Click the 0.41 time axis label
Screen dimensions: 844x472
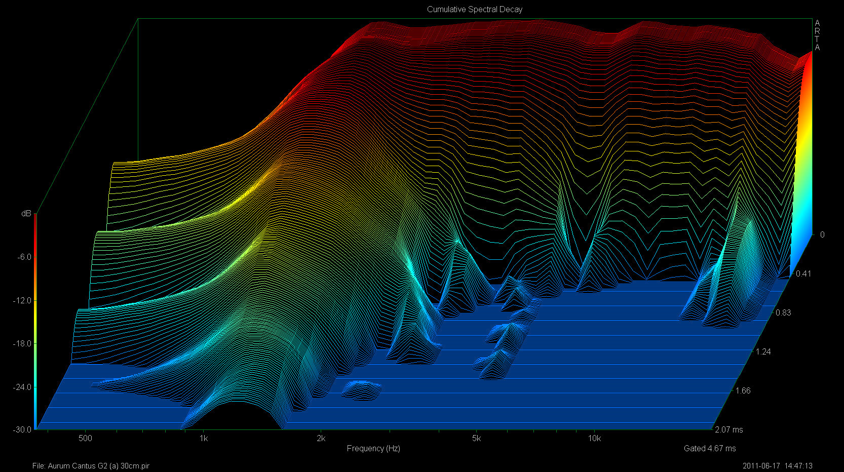[x=803, y=273]
